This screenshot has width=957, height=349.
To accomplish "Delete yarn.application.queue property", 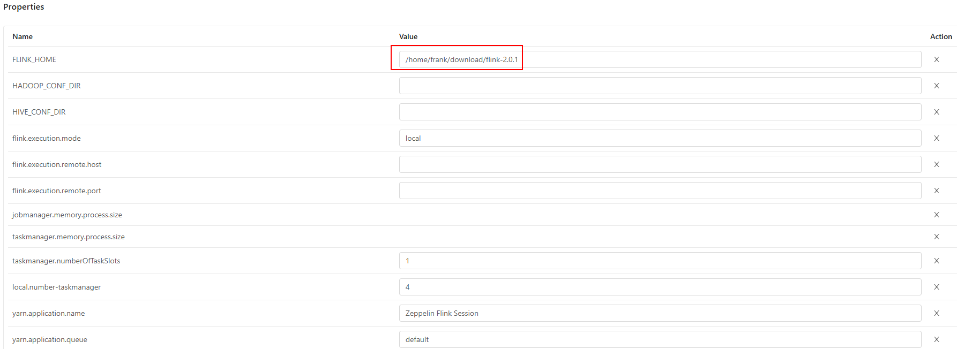I will (937, 339).
